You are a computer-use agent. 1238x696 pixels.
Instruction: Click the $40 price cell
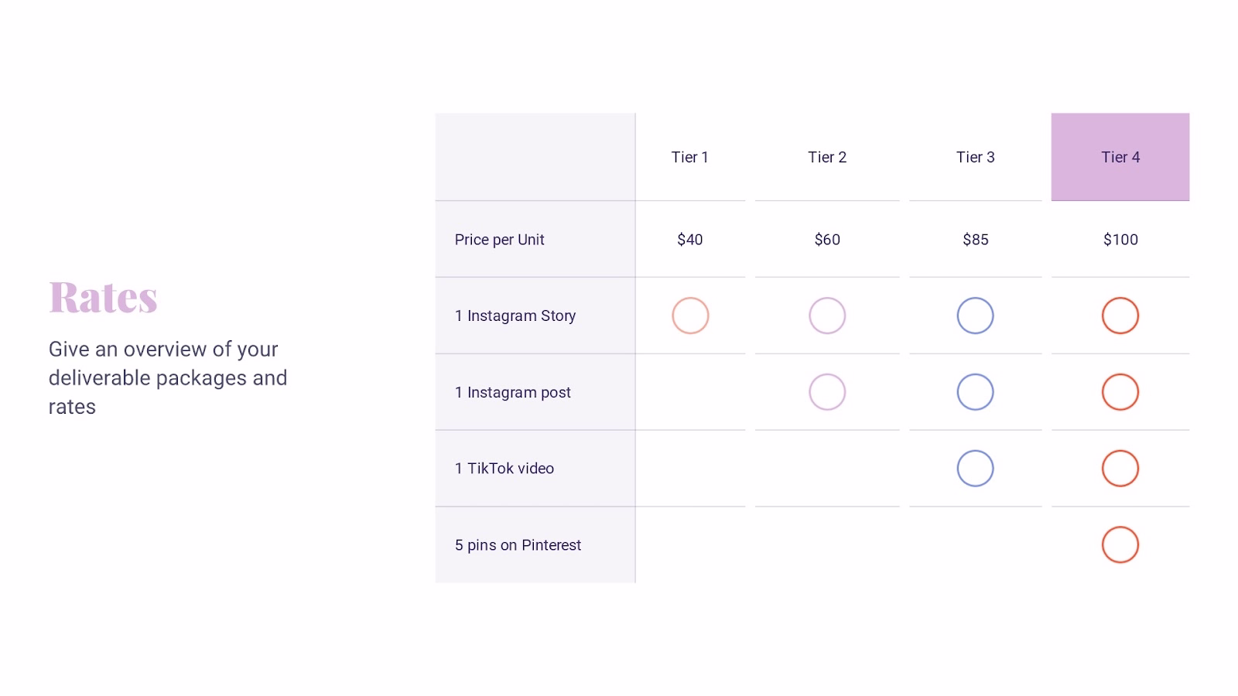pyautogui.click(x=690, y=240)
